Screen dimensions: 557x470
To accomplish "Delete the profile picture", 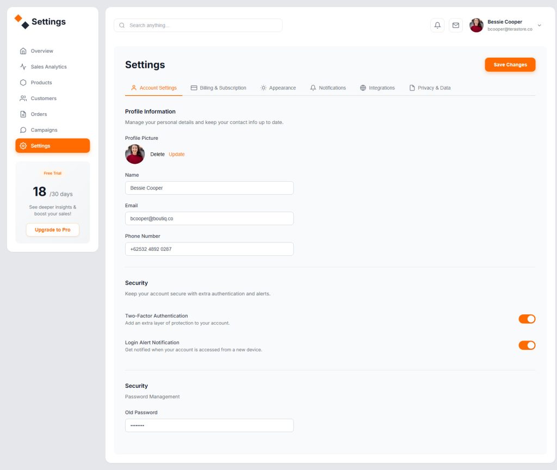I will (157, 154).
